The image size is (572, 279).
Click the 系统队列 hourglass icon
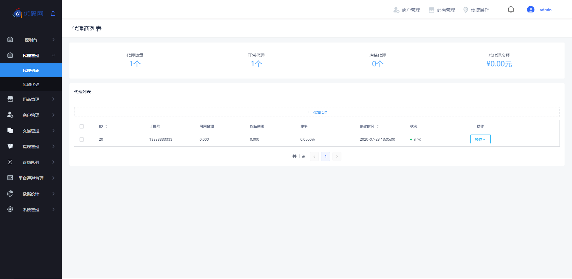pyautogui.click(x=10, y=162)
